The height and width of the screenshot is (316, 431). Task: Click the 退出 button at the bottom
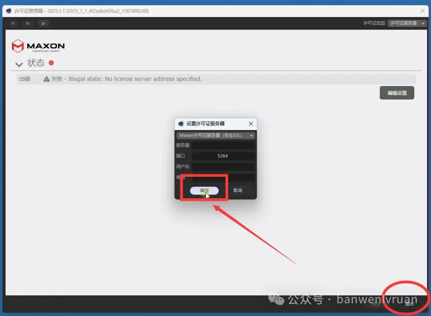(x=409, y=303)
